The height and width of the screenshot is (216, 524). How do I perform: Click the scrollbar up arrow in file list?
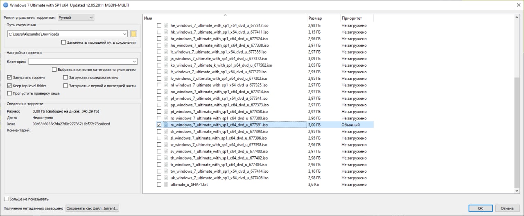coord(517,17)
